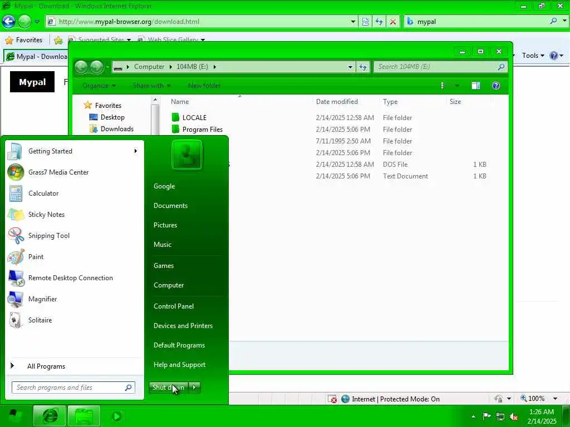Click Explorer refresh button
The image size is (570, 427).
pos(363,67)
